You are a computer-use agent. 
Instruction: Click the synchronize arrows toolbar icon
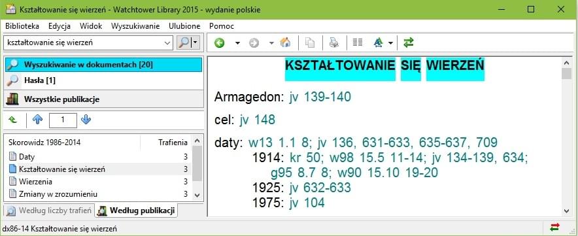coord(409,42)
